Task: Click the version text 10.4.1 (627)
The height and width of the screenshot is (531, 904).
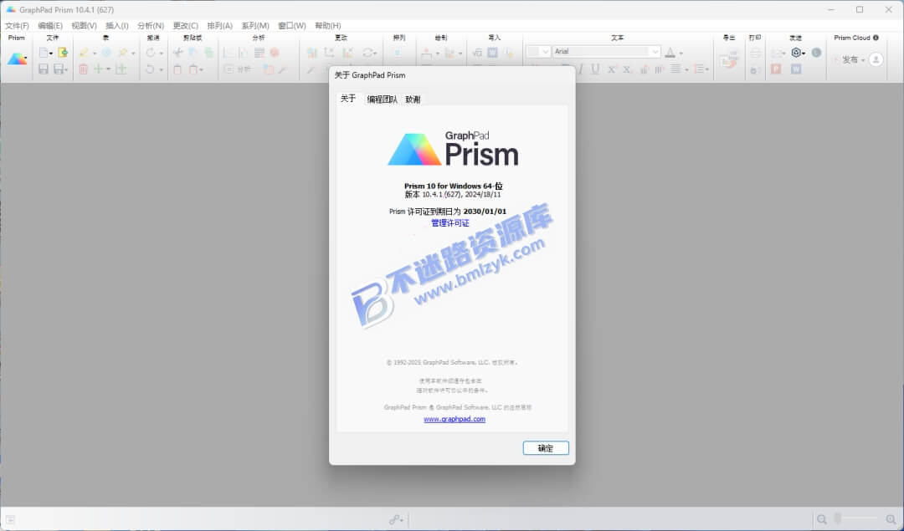Action: (x=442, y=195)
